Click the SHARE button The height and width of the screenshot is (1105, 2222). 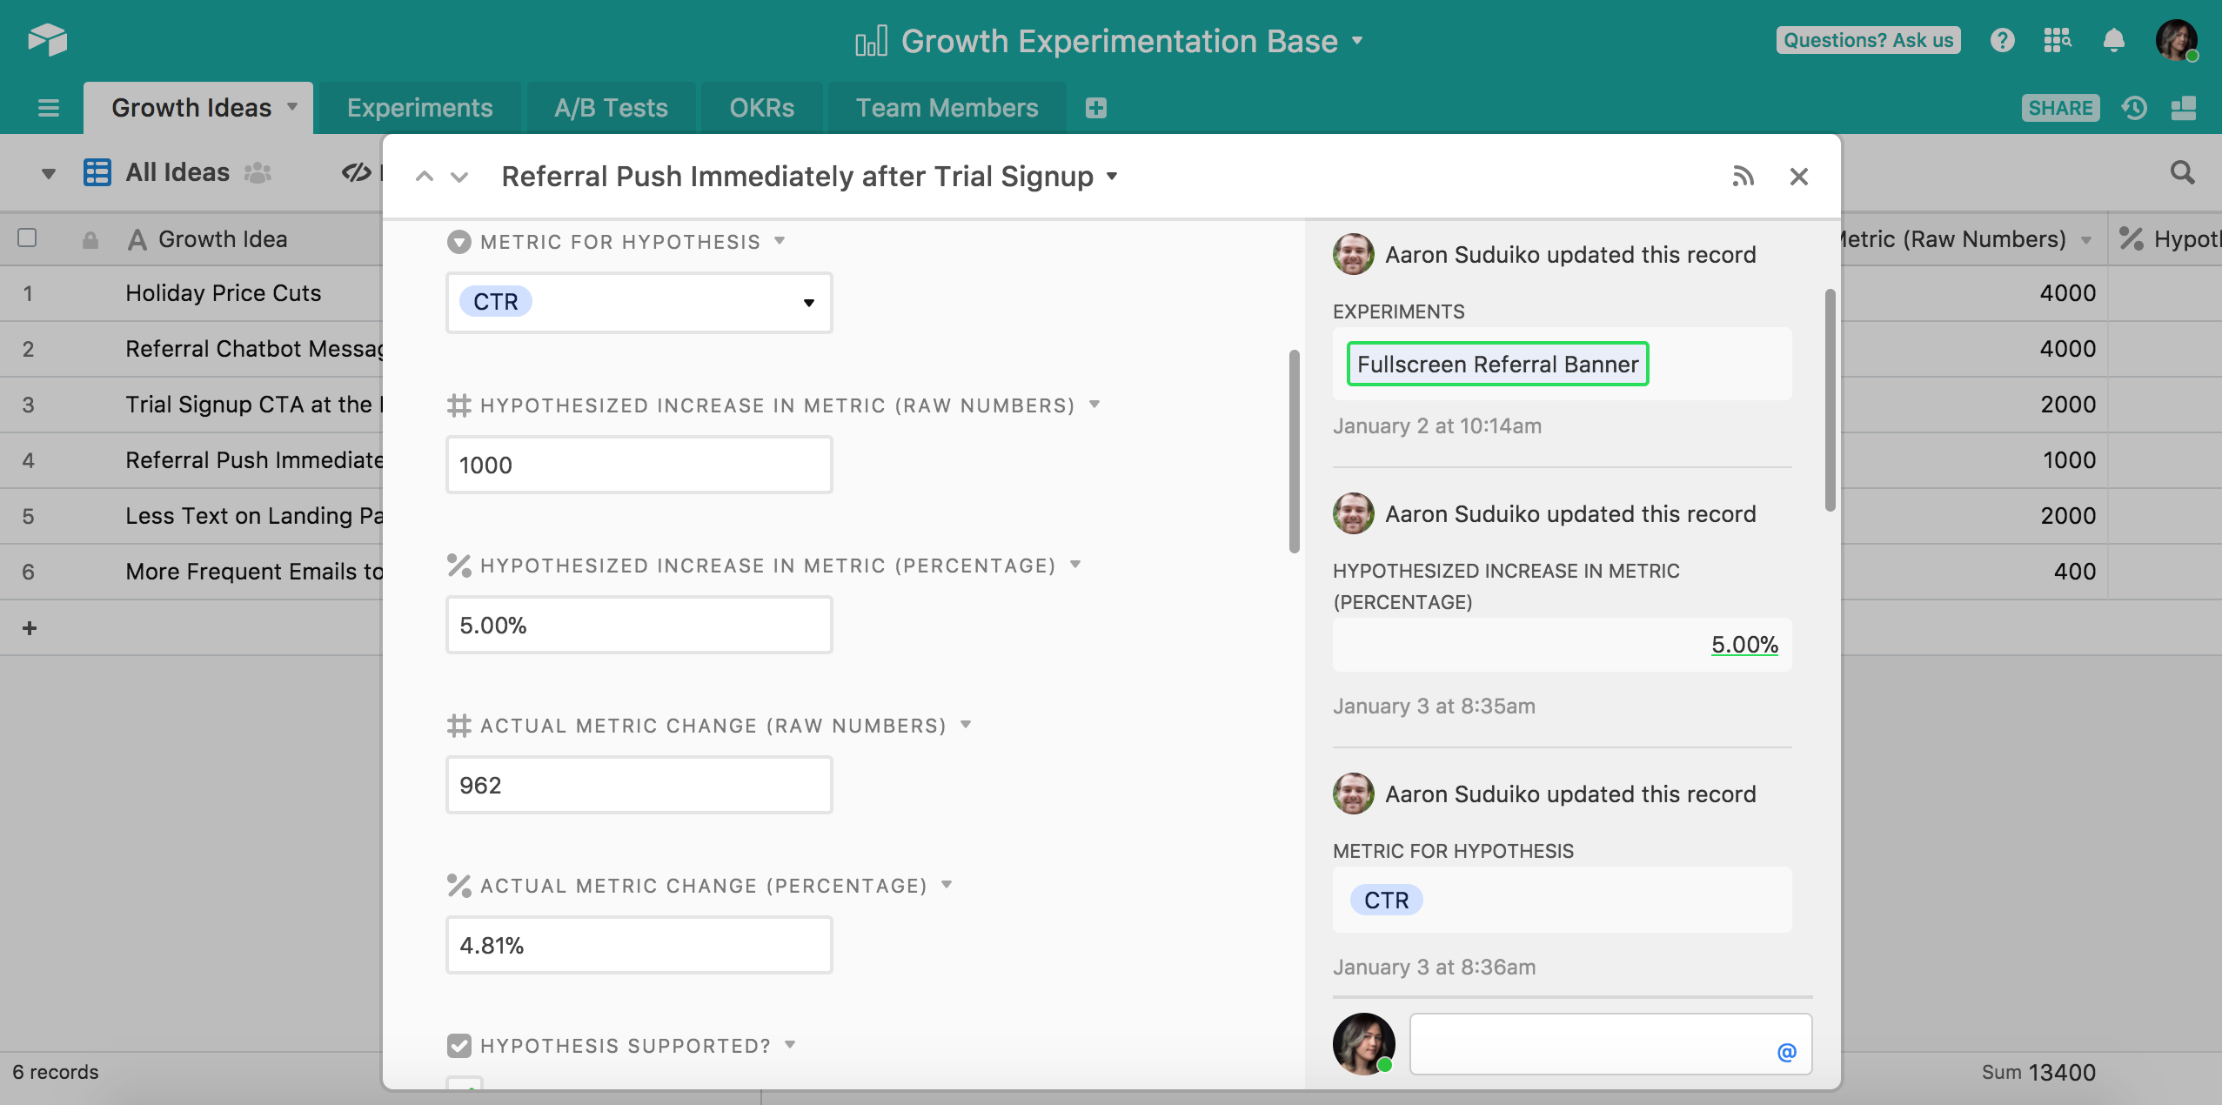[2059, 108]
